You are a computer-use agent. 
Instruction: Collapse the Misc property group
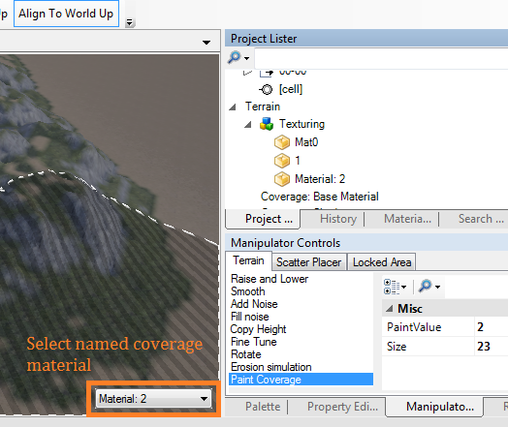pyautogui.click(x=389, y=309)
